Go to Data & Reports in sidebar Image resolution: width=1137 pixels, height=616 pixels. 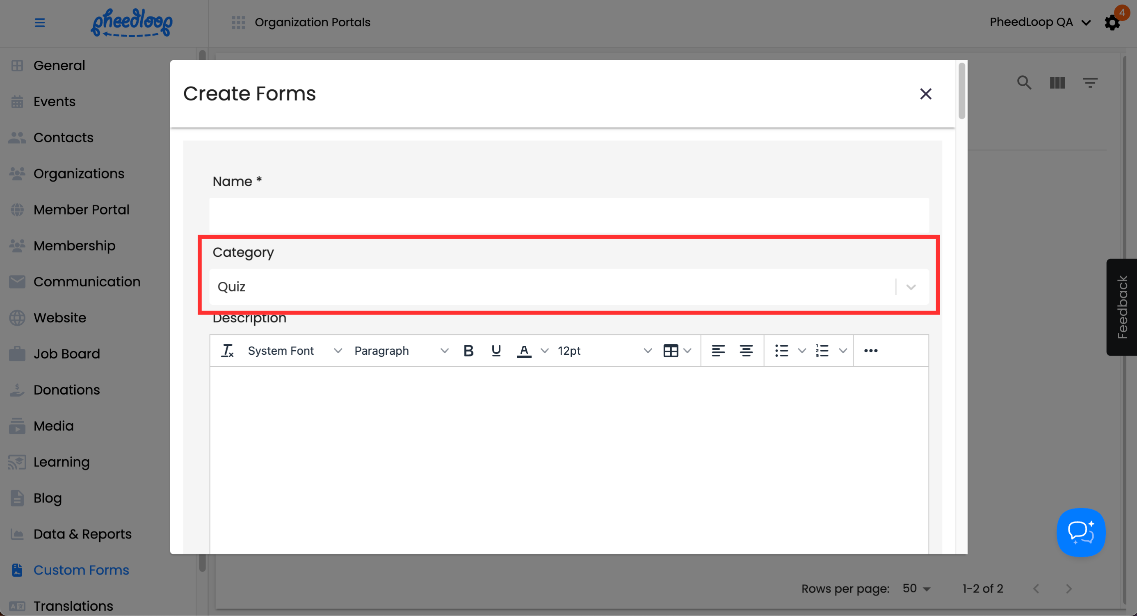coord(82,534)
